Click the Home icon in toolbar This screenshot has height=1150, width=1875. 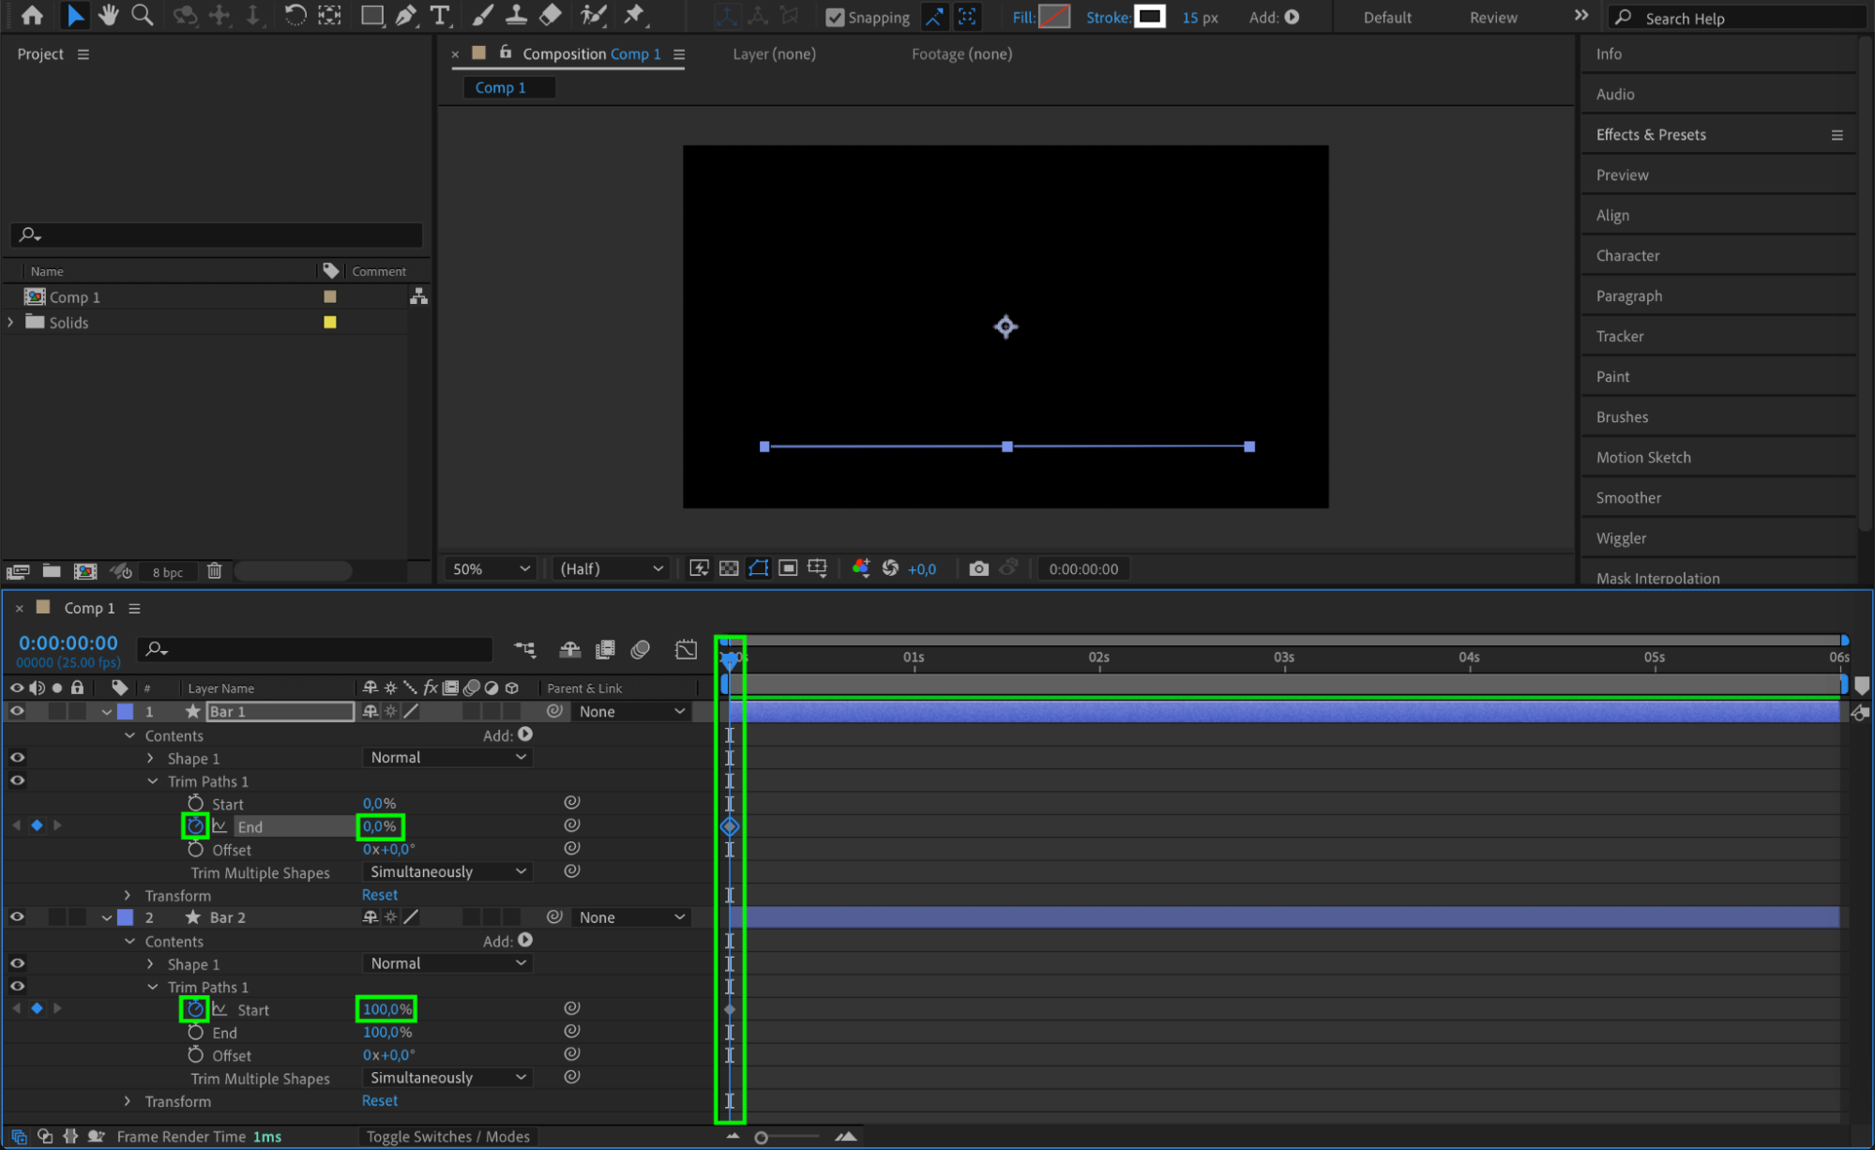[x=32, y=15]
